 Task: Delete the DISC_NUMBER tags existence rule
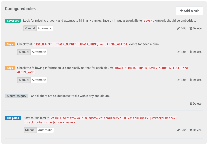[x=195, y=52]
